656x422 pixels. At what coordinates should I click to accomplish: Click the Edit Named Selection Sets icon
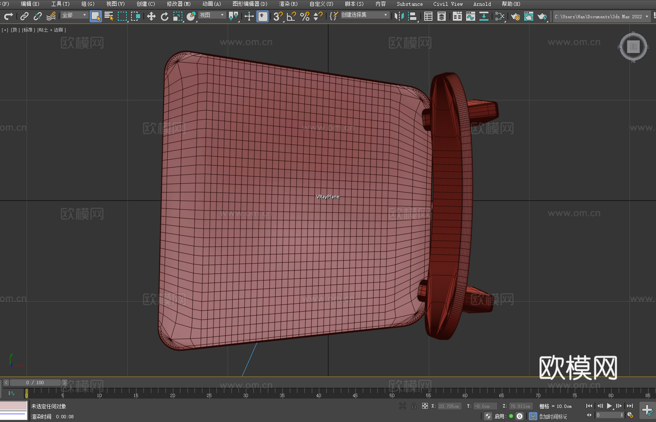(x=334, y=16)
